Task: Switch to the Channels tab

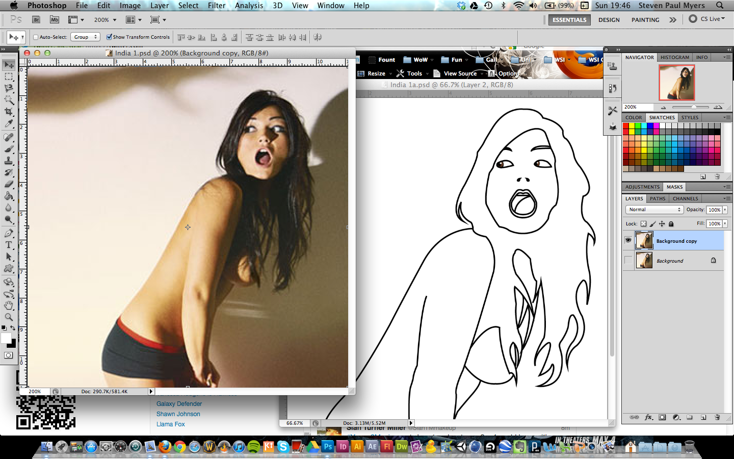Action: coord(685,198)
